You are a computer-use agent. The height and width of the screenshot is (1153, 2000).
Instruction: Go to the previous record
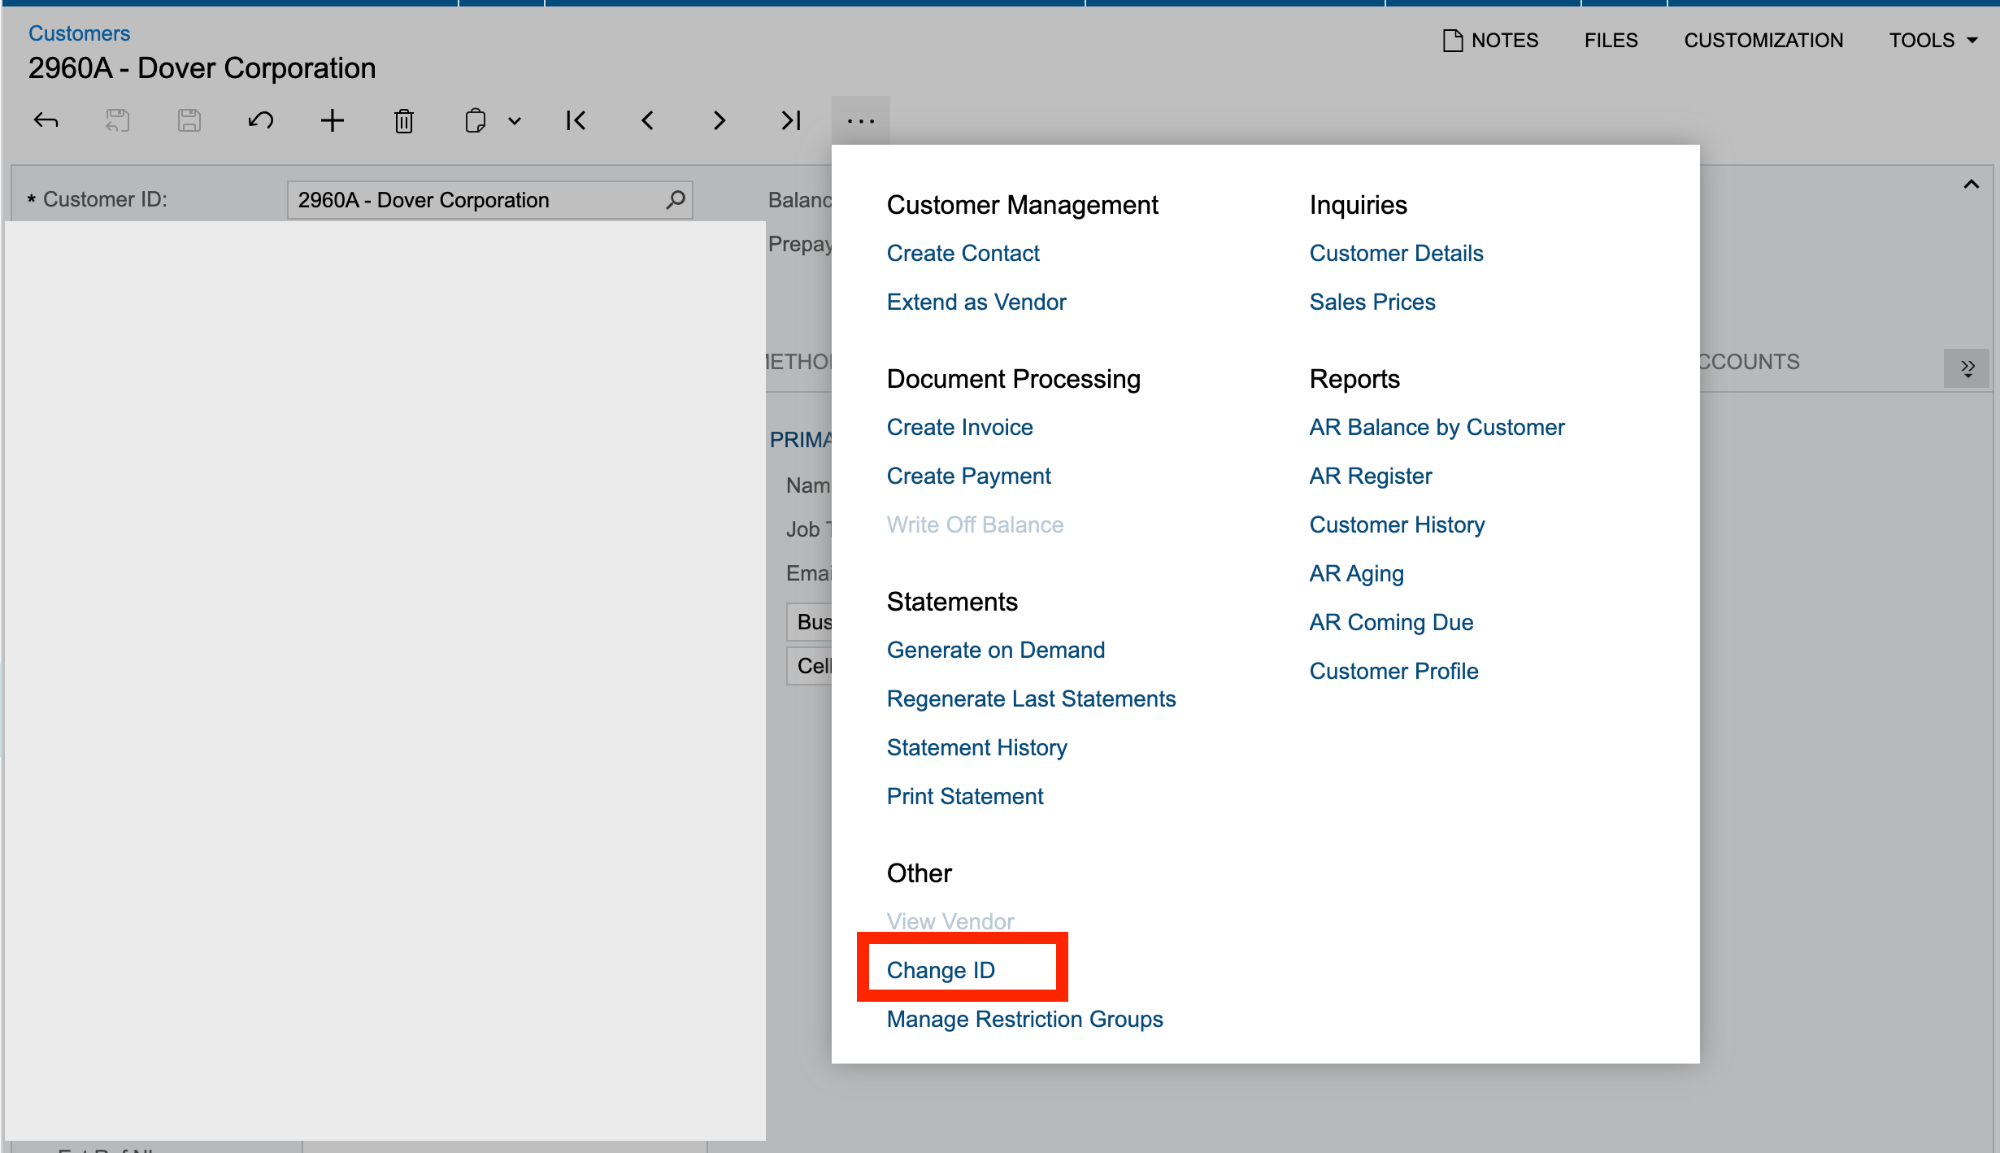tap(648, 121)
